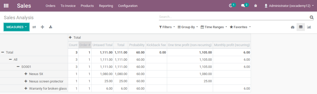Open the Administrator user menu
317x94 pixels.
tap(289, 6)
